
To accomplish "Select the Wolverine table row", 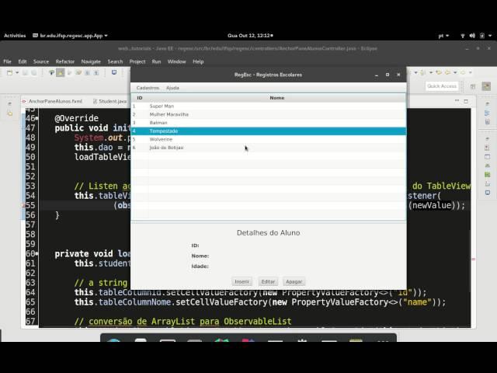I will 162,139.
